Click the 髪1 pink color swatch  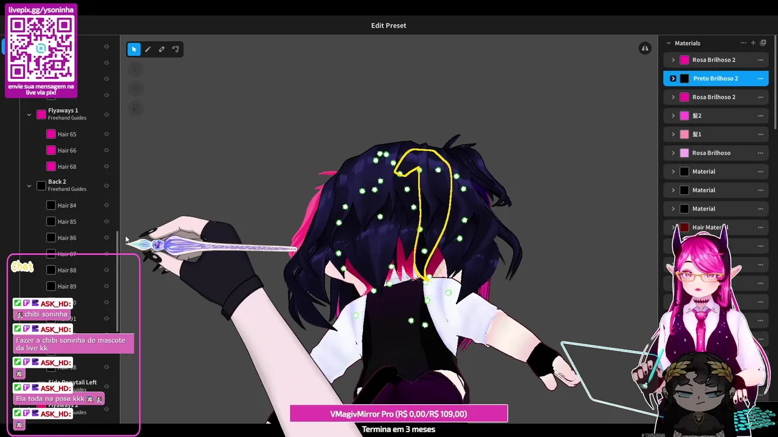point(684,134)
